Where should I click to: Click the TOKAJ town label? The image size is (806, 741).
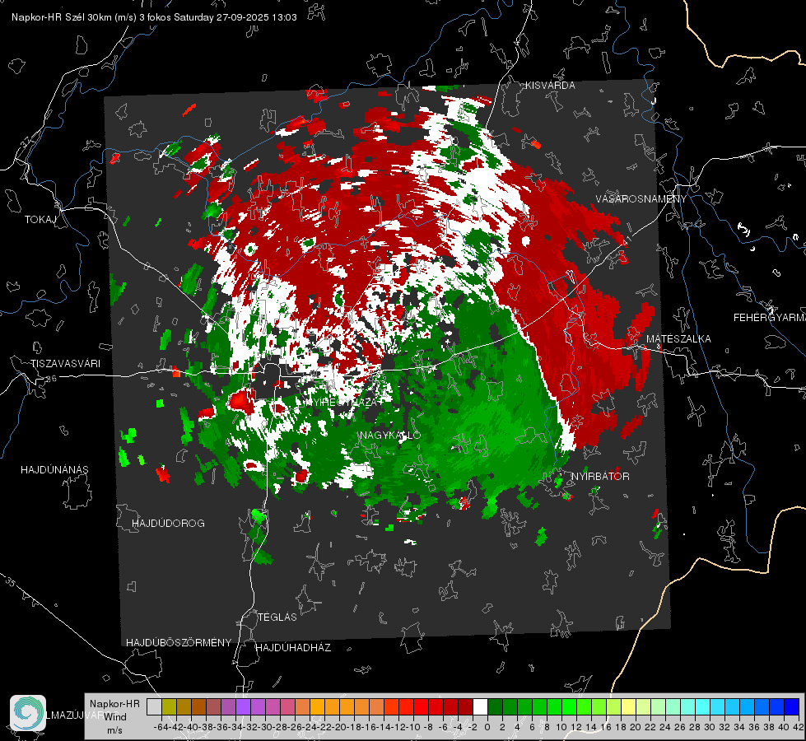[x=40, y=220]
